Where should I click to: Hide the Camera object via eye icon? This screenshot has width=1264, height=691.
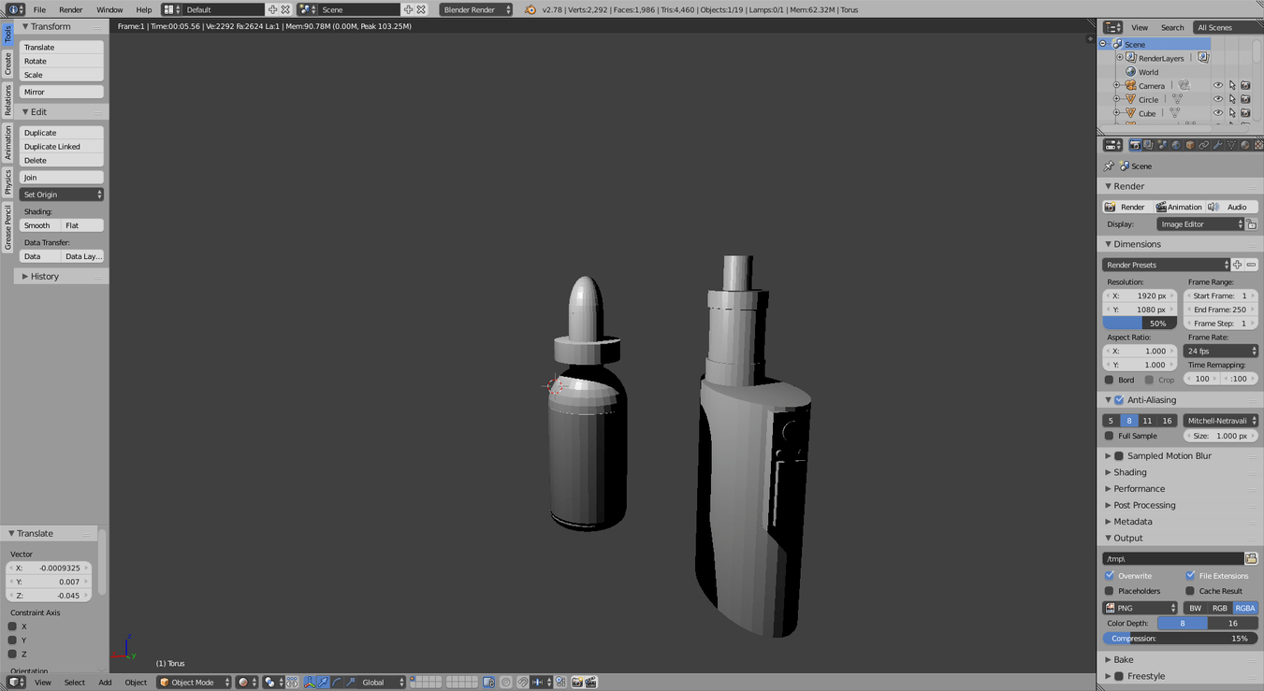coord(1217,86)
